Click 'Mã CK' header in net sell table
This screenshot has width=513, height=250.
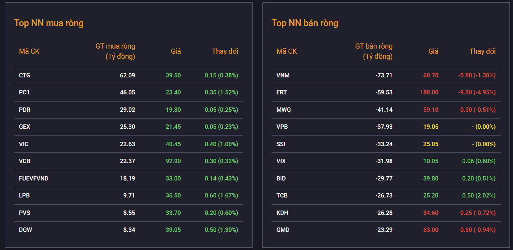(x=287, y=51)
